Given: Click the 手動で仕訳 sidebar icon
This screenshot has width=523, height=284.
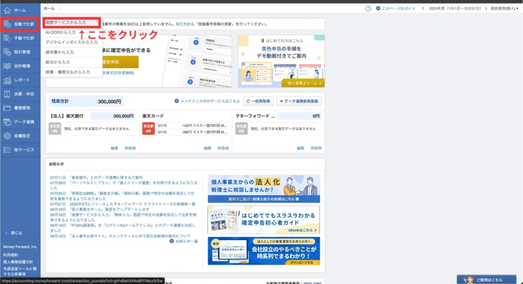Looking at the screenshot, I should click(7, 38).
